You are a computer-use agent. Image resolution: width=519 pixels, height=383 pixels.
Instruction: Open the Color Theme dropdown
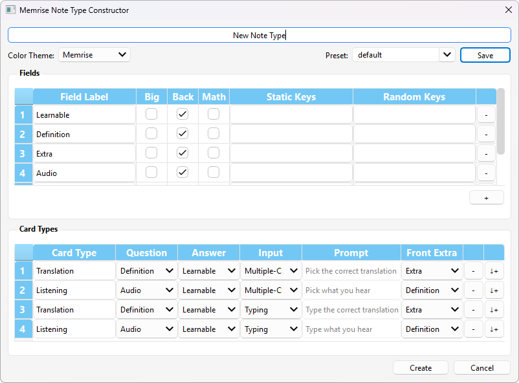point(94,55)
